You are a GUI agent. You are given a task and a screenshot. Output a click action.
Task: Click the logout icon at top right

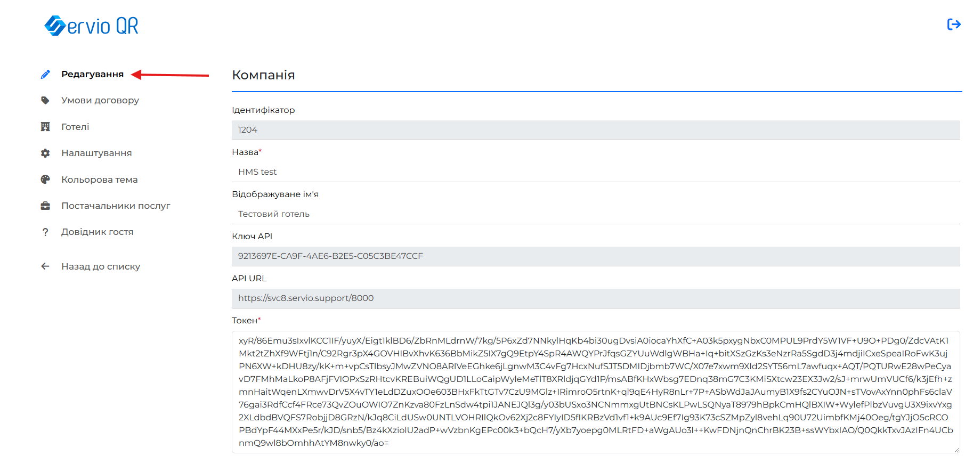coord(953,25)
